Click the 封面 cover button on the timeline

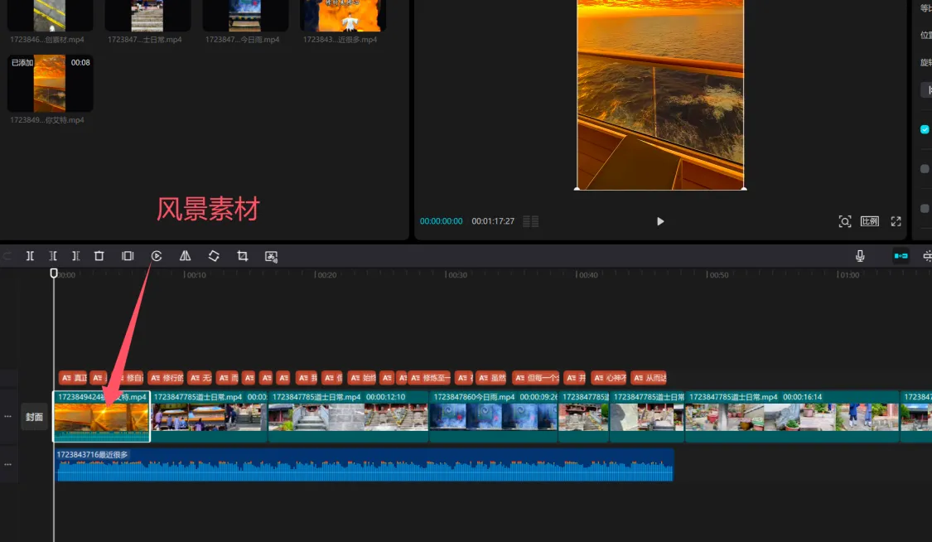tap(34, 417)
